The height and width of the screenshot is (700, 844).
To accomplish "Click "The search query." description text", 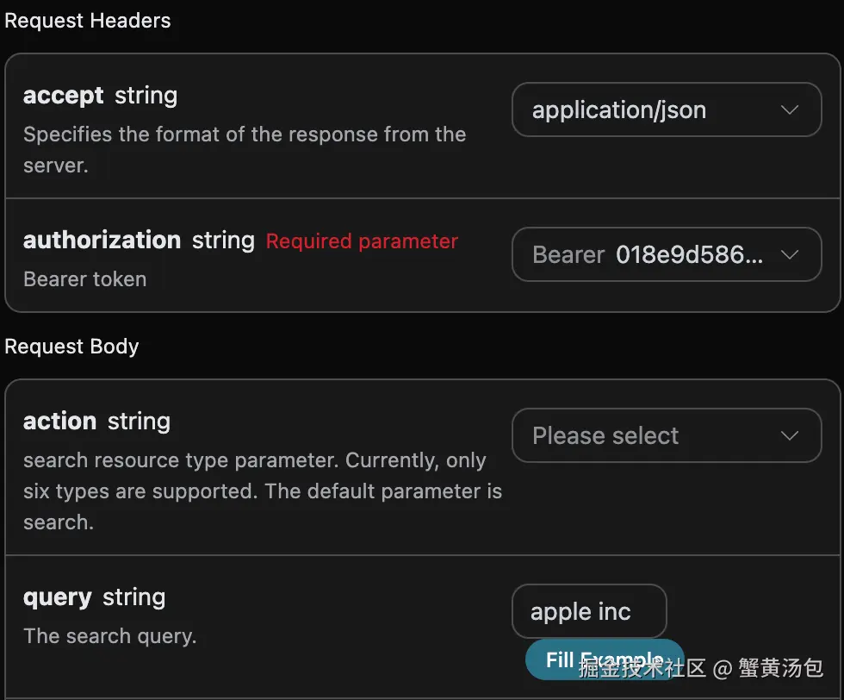I will (109, 636).
